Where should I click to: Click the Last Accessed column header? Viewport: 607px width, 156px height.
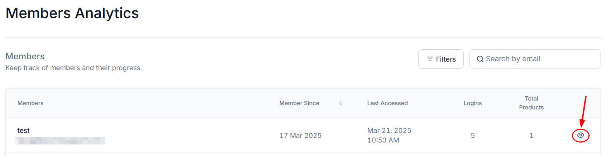(x=388, y=103)
